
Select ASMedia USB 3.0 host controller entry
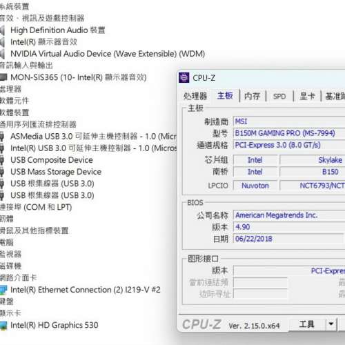(x=93, y=137)
